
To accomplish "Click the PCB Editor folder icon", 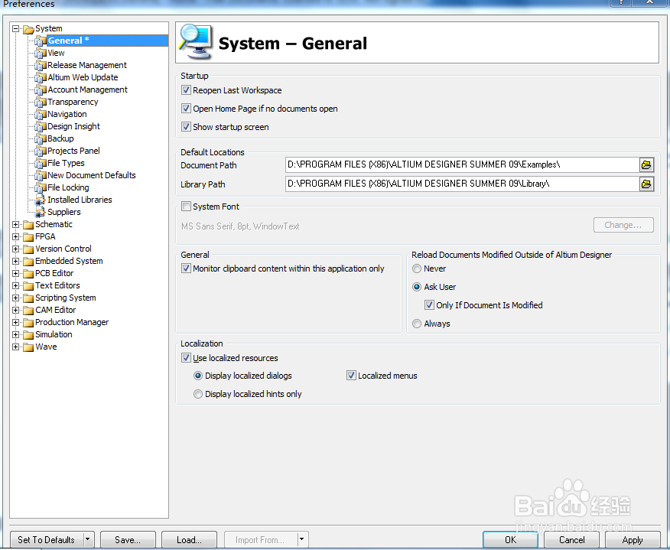I will click(28, 274).
